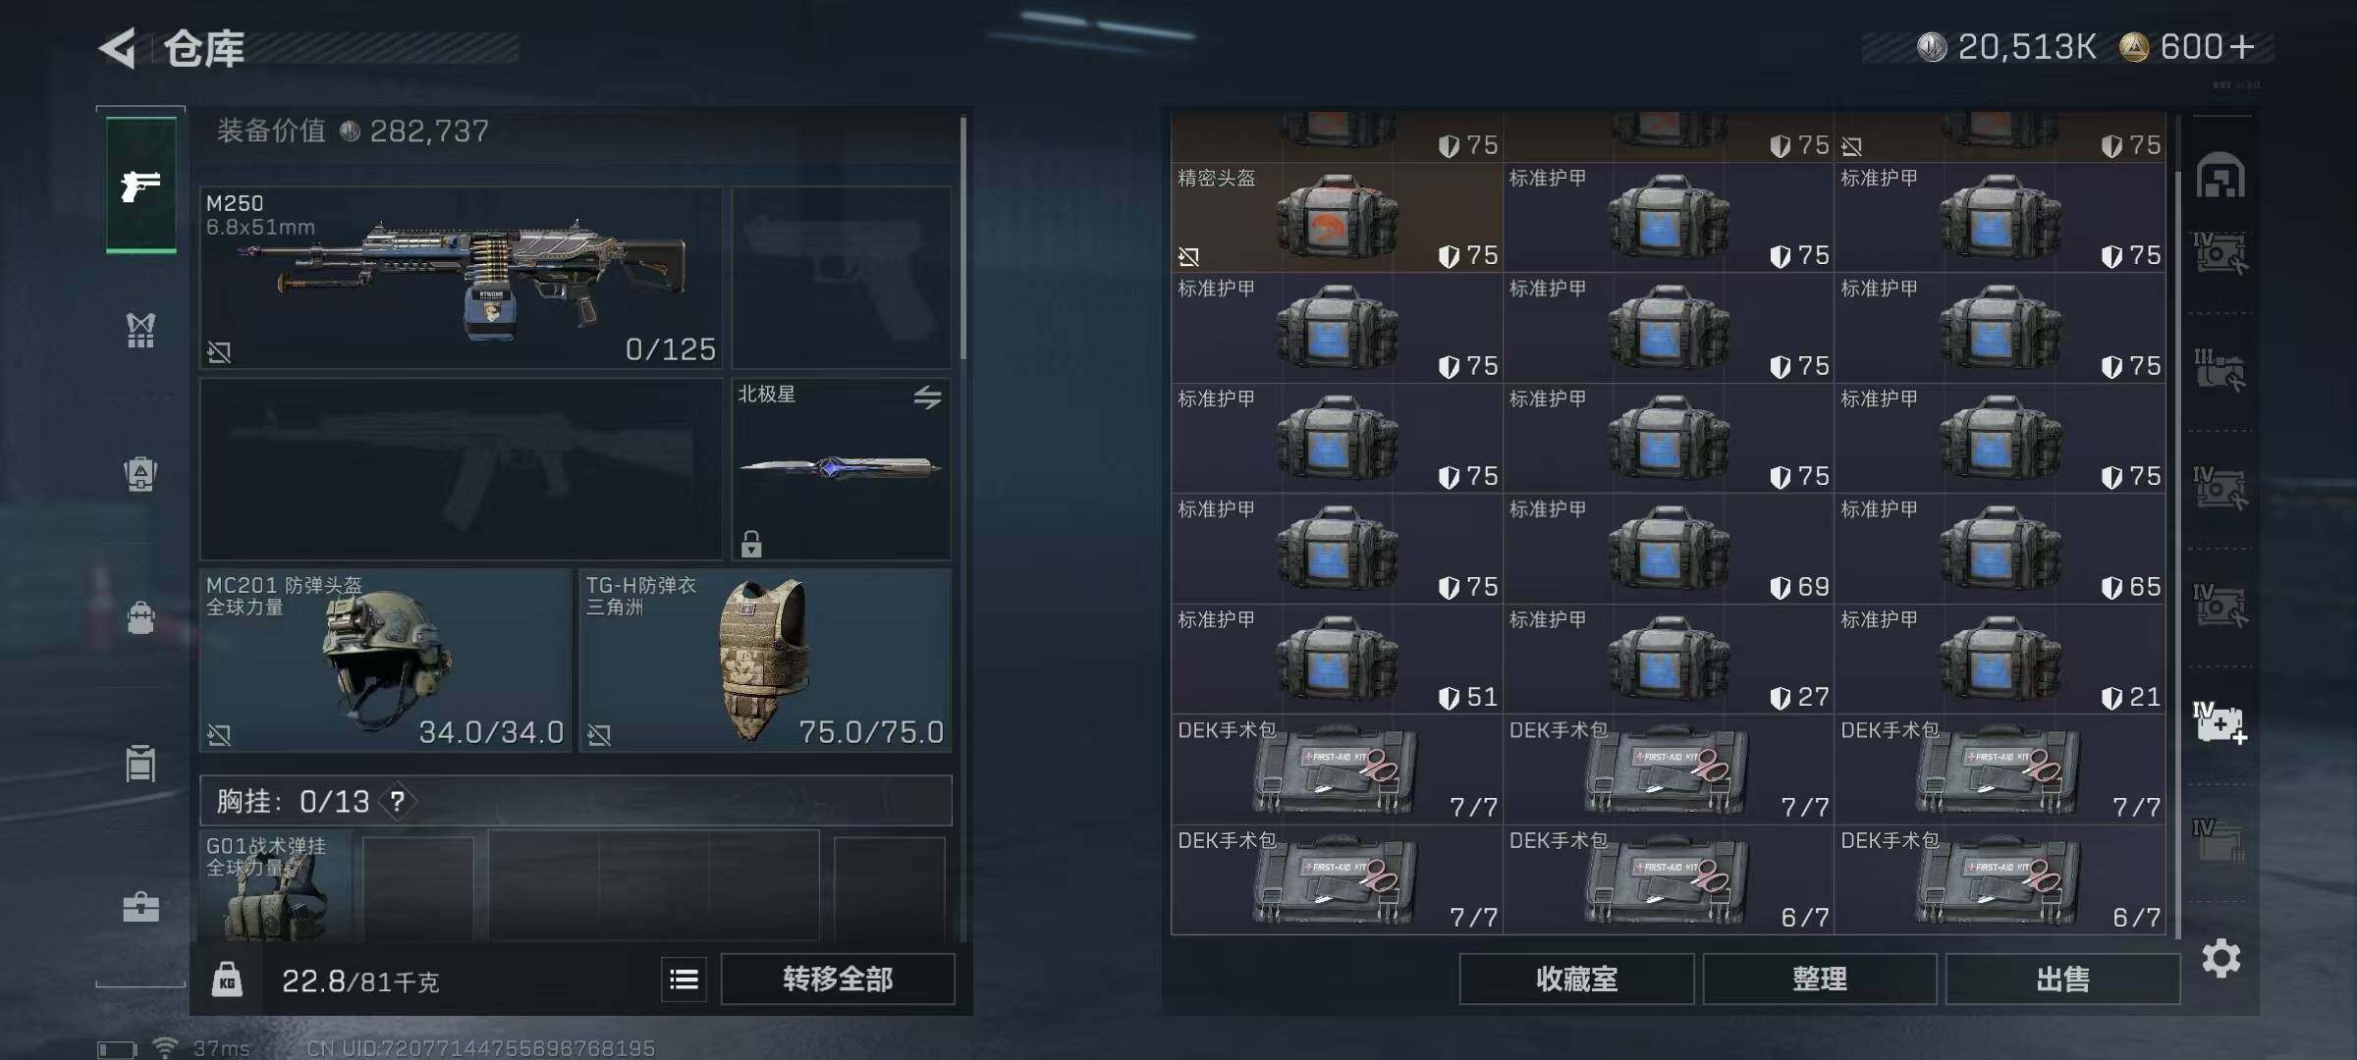Select the 精密头盔 repair kit item
The width and height of the screenshot is (2357, 1060).
coord(1337,218)
